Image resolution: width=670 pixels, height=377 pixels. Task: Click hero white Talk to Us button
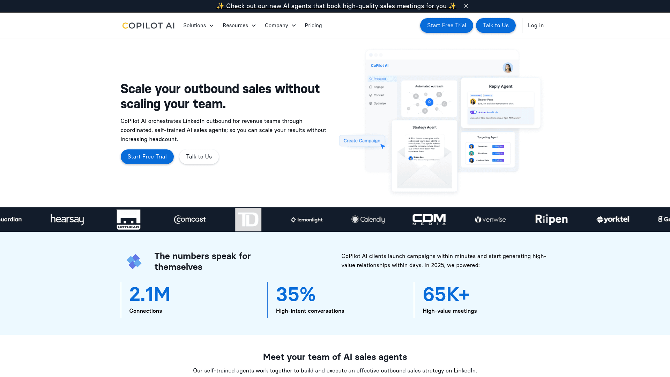click(x=199, y=157)
